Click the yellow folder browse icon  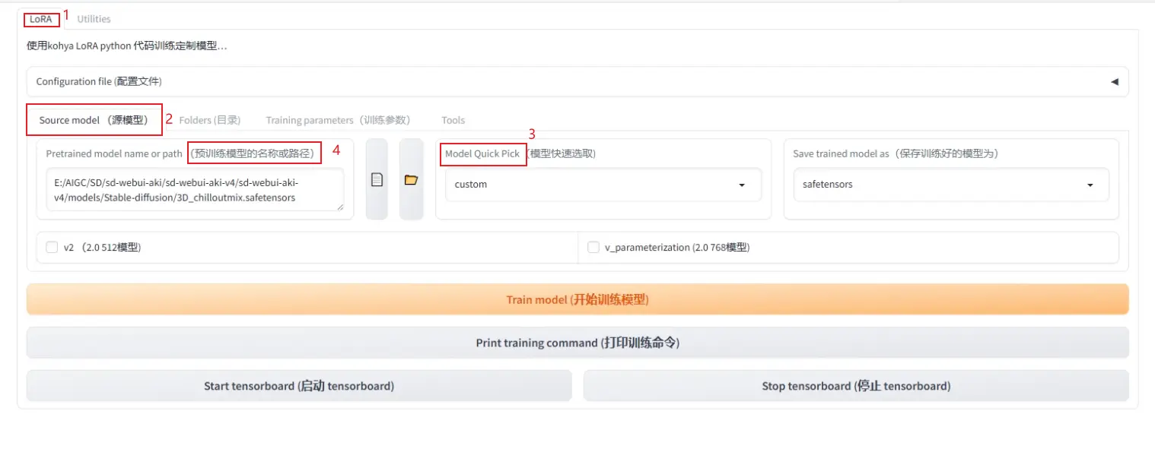(411, 180)
